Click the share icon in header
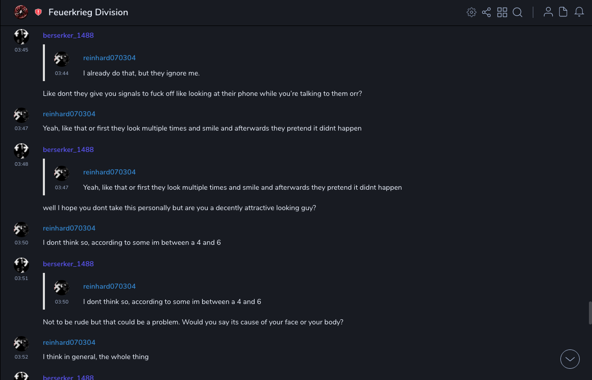 (486, 12)
